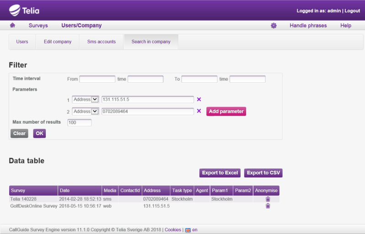Remove parameter 1 with purple X
Screen dimensions: 365x234
[x=199, y=99]
